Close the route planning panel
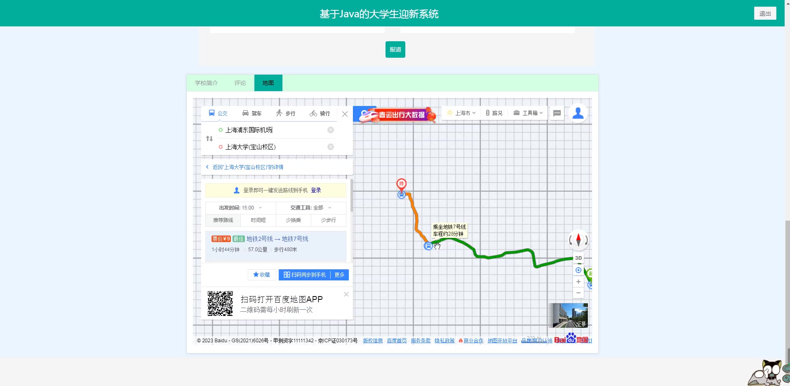Viewport: 790px width, 386px height. 345,114
